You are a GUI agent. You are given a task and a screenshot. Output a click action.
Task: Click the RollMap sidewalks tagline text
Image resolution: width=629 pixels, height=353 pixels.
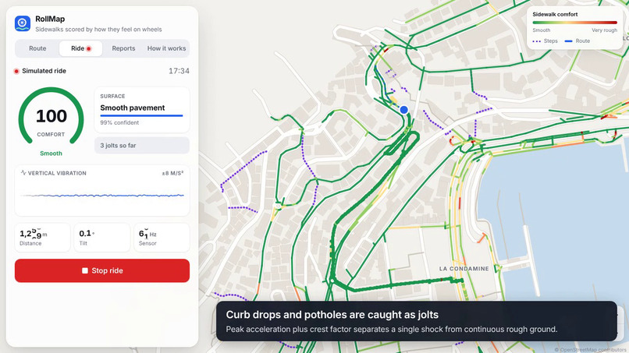[x=98, y=30]
